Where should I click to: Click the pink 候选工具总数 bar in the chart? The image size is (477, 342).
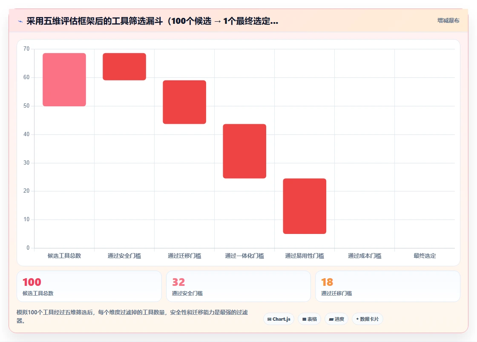(64, 80)
